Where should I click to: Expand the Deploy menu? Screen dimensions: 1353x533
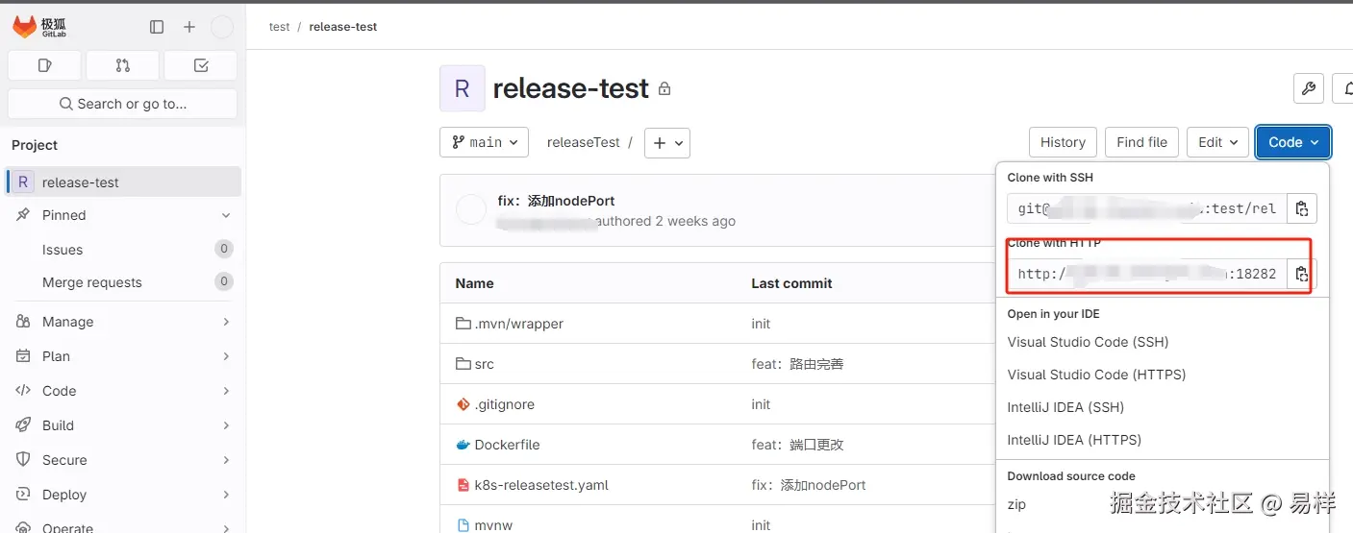pyautogui.click(x=123, y=495)
